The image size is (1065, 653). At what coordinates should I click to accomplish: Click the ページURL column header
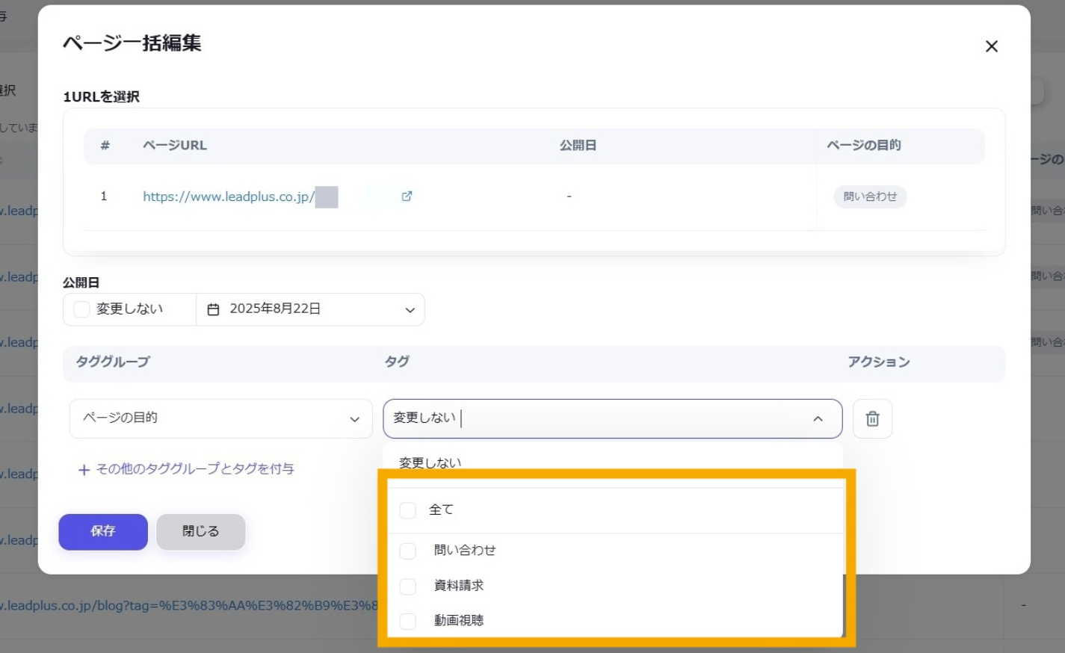point(174,146)
